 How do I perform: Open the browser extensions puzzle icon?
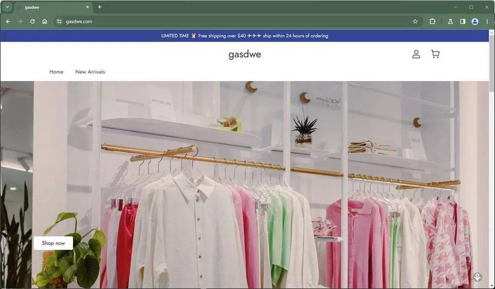[x=433, y=22]
